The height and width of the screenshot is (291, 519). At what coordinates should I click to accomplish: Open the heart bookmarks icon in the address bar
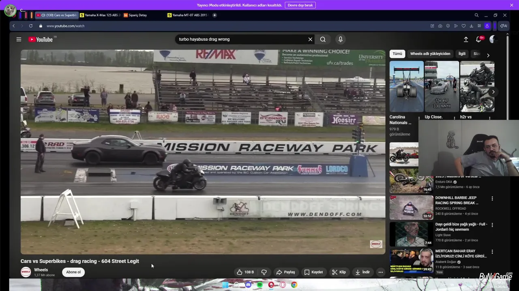(x=463, y=26)
